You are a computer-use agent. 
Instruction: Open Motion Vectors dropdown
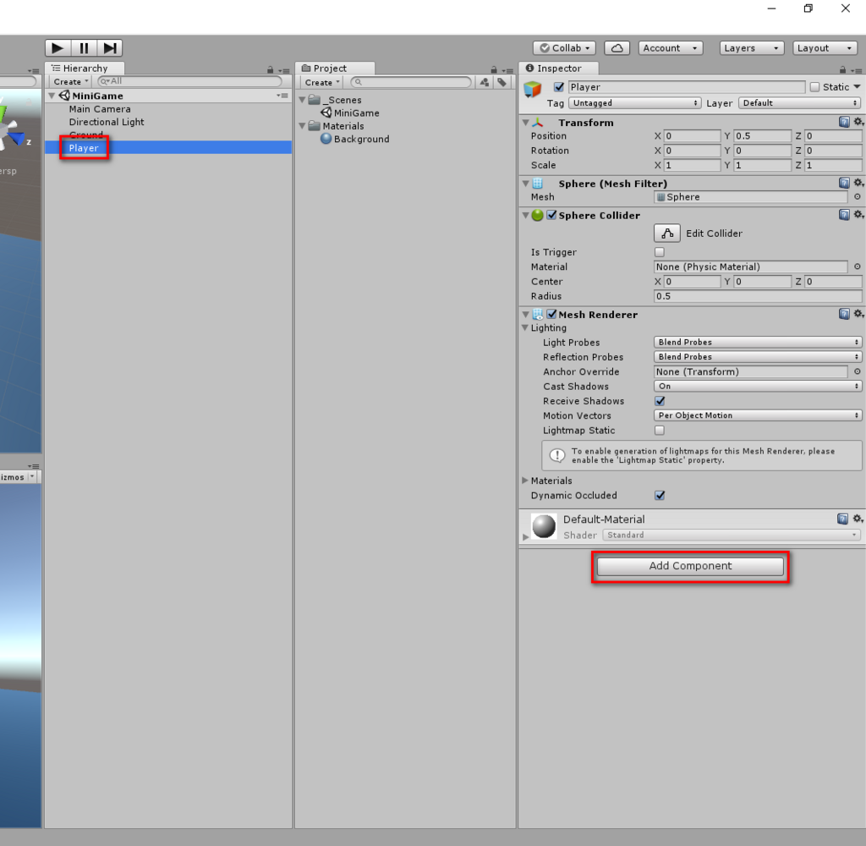coord(758,415)
